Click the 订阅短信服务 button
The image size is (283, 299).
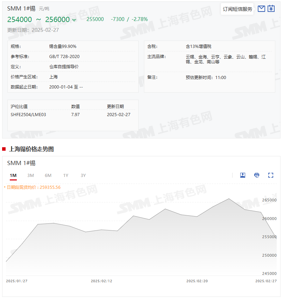[x=237, y=8]
